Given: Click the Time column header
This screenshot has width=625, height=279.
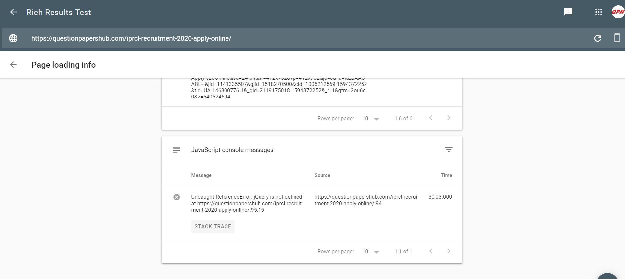Looking at the screenshot, I should tap(446, 175).
